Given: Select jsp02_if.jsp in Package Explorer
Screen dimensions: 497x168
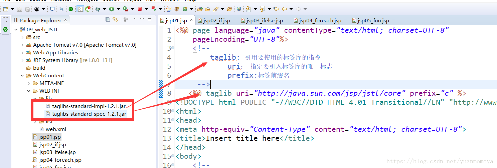Looking at the screenshot, I should pyautogui.click(x=49, y=144).
